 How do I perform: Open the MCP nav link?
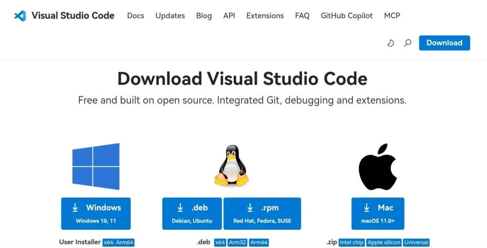coord(392,16)
